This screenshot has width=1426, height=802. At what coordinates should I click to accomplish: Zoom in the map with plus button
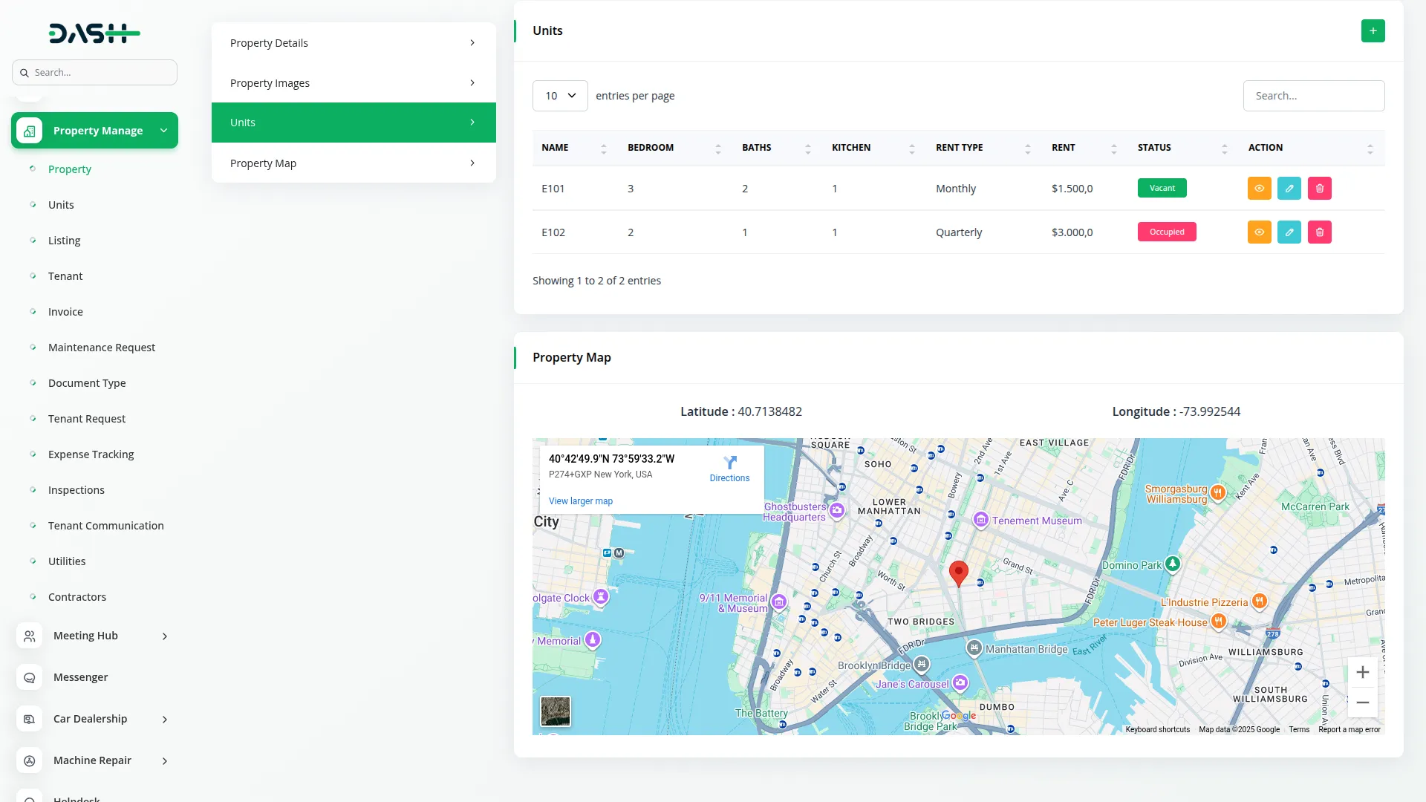click(x=1362, y=673)
